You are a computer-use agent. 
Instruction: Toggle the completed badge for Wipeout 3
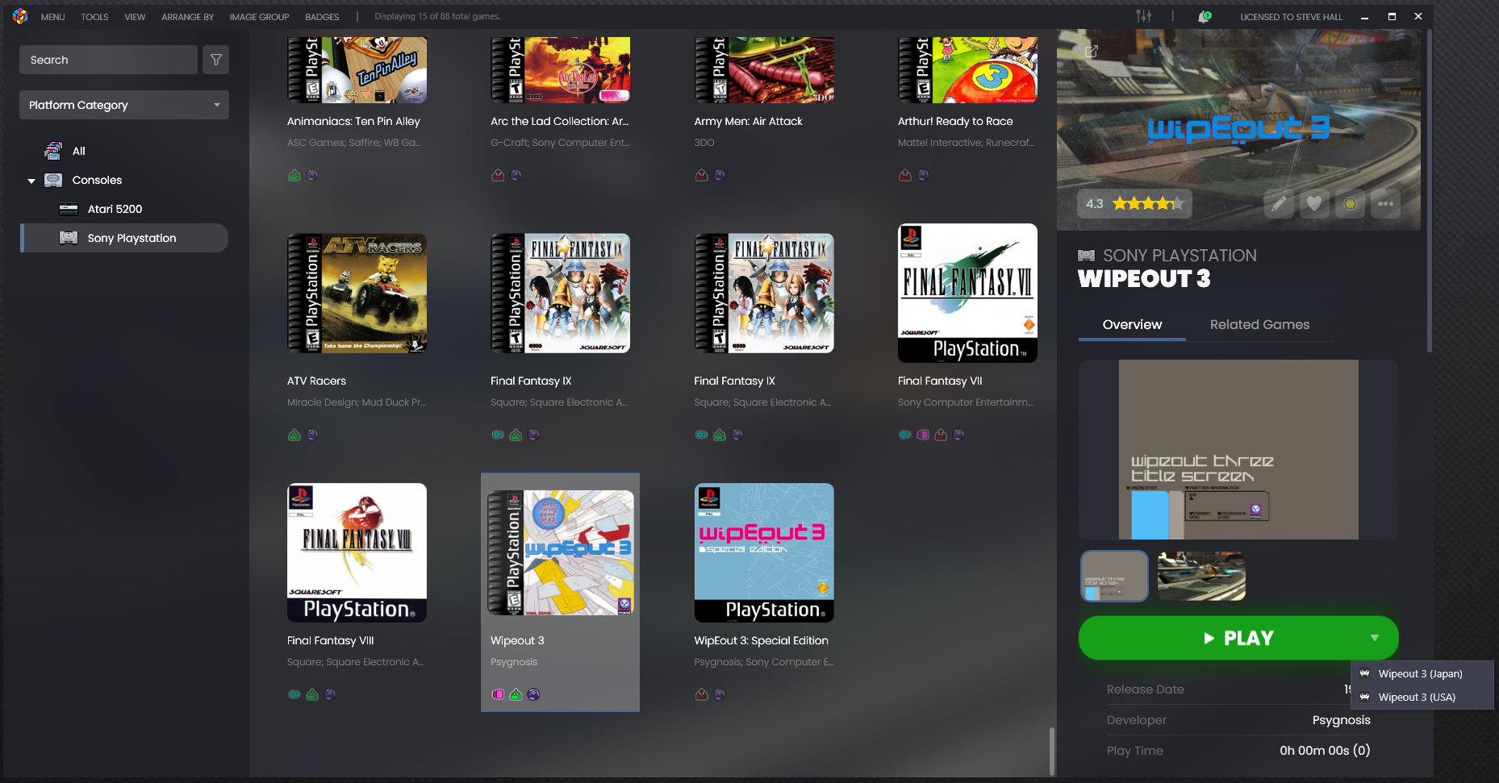(x=1350, y=203)
